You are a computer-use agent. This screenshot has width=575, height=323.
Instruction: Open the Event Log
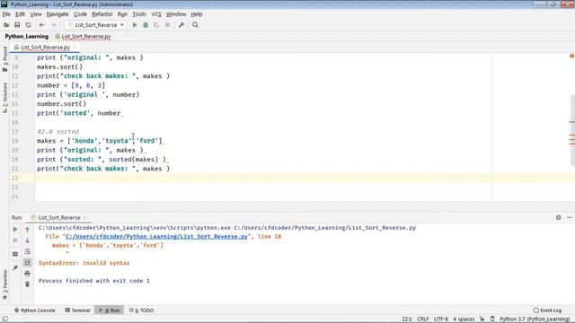(x=547, y=310)
